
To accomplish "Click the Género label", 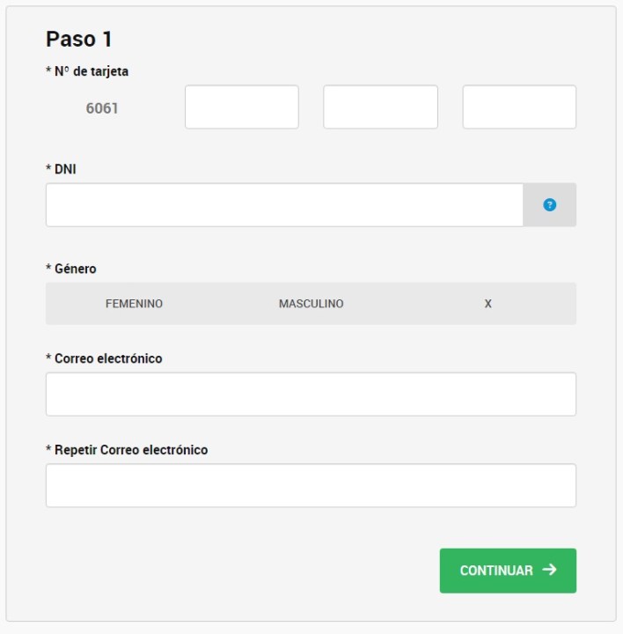I will [x=71, y=269].
